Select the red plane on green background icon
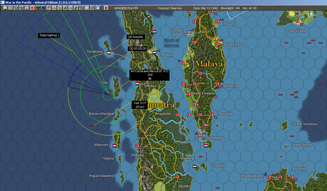The height and width of the screenshot is (191, 327). pos(38,8)
